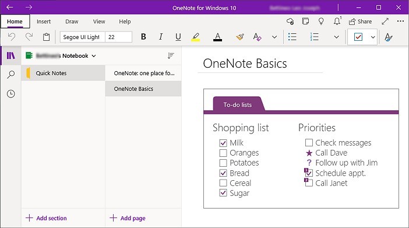
Task: Click the star tag beside Call Dave
Action: pyautogui.click(x=309, y=153)
